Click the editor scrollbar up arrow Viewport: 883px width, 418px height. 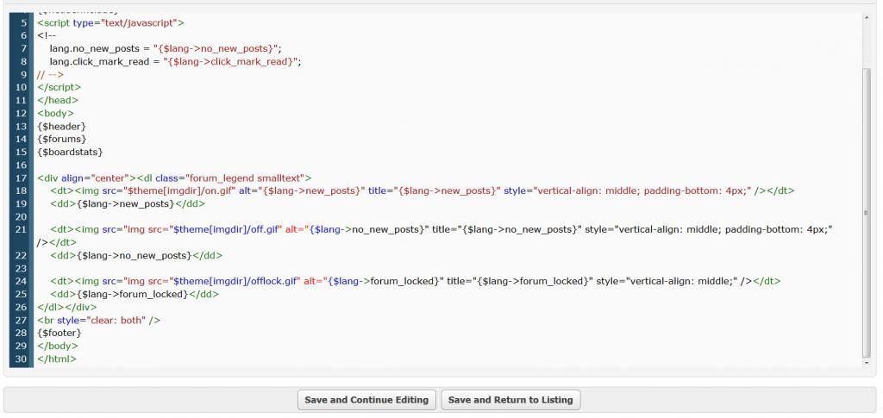[866, 18]
